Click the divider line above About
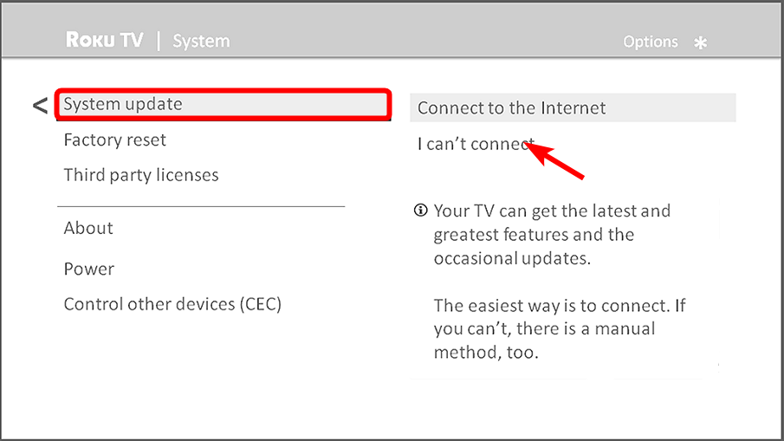Screen dimensions: 784x441 click(x=201, y=206)
